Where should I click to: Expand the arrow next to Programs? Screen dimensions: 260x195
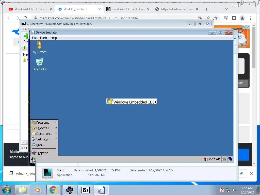56,122
